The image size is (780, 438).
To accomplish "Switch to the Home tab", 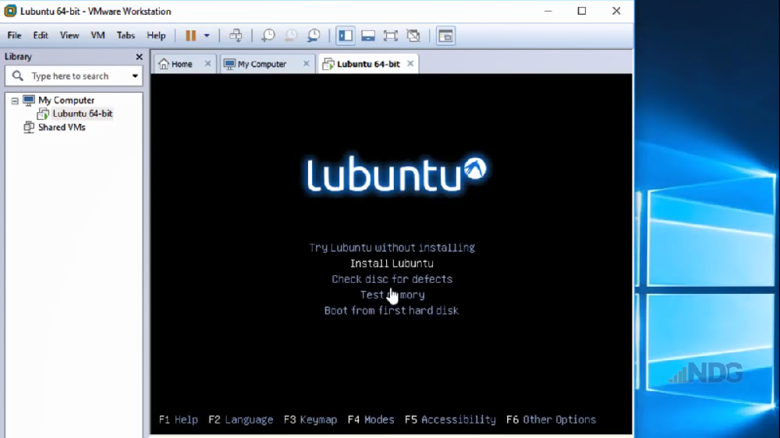I will point(181,64).
